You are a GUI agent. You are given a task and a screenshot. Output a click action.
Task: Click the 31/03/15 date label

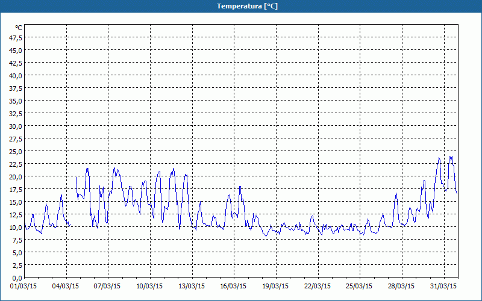pyautogui.click(x=443, y=286)
